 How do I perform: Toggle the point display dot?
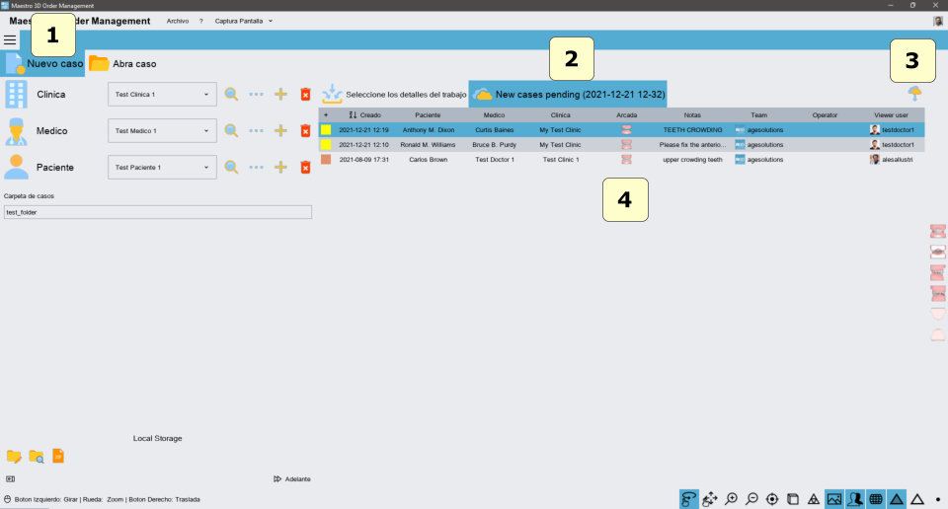(x=938, y=499)
